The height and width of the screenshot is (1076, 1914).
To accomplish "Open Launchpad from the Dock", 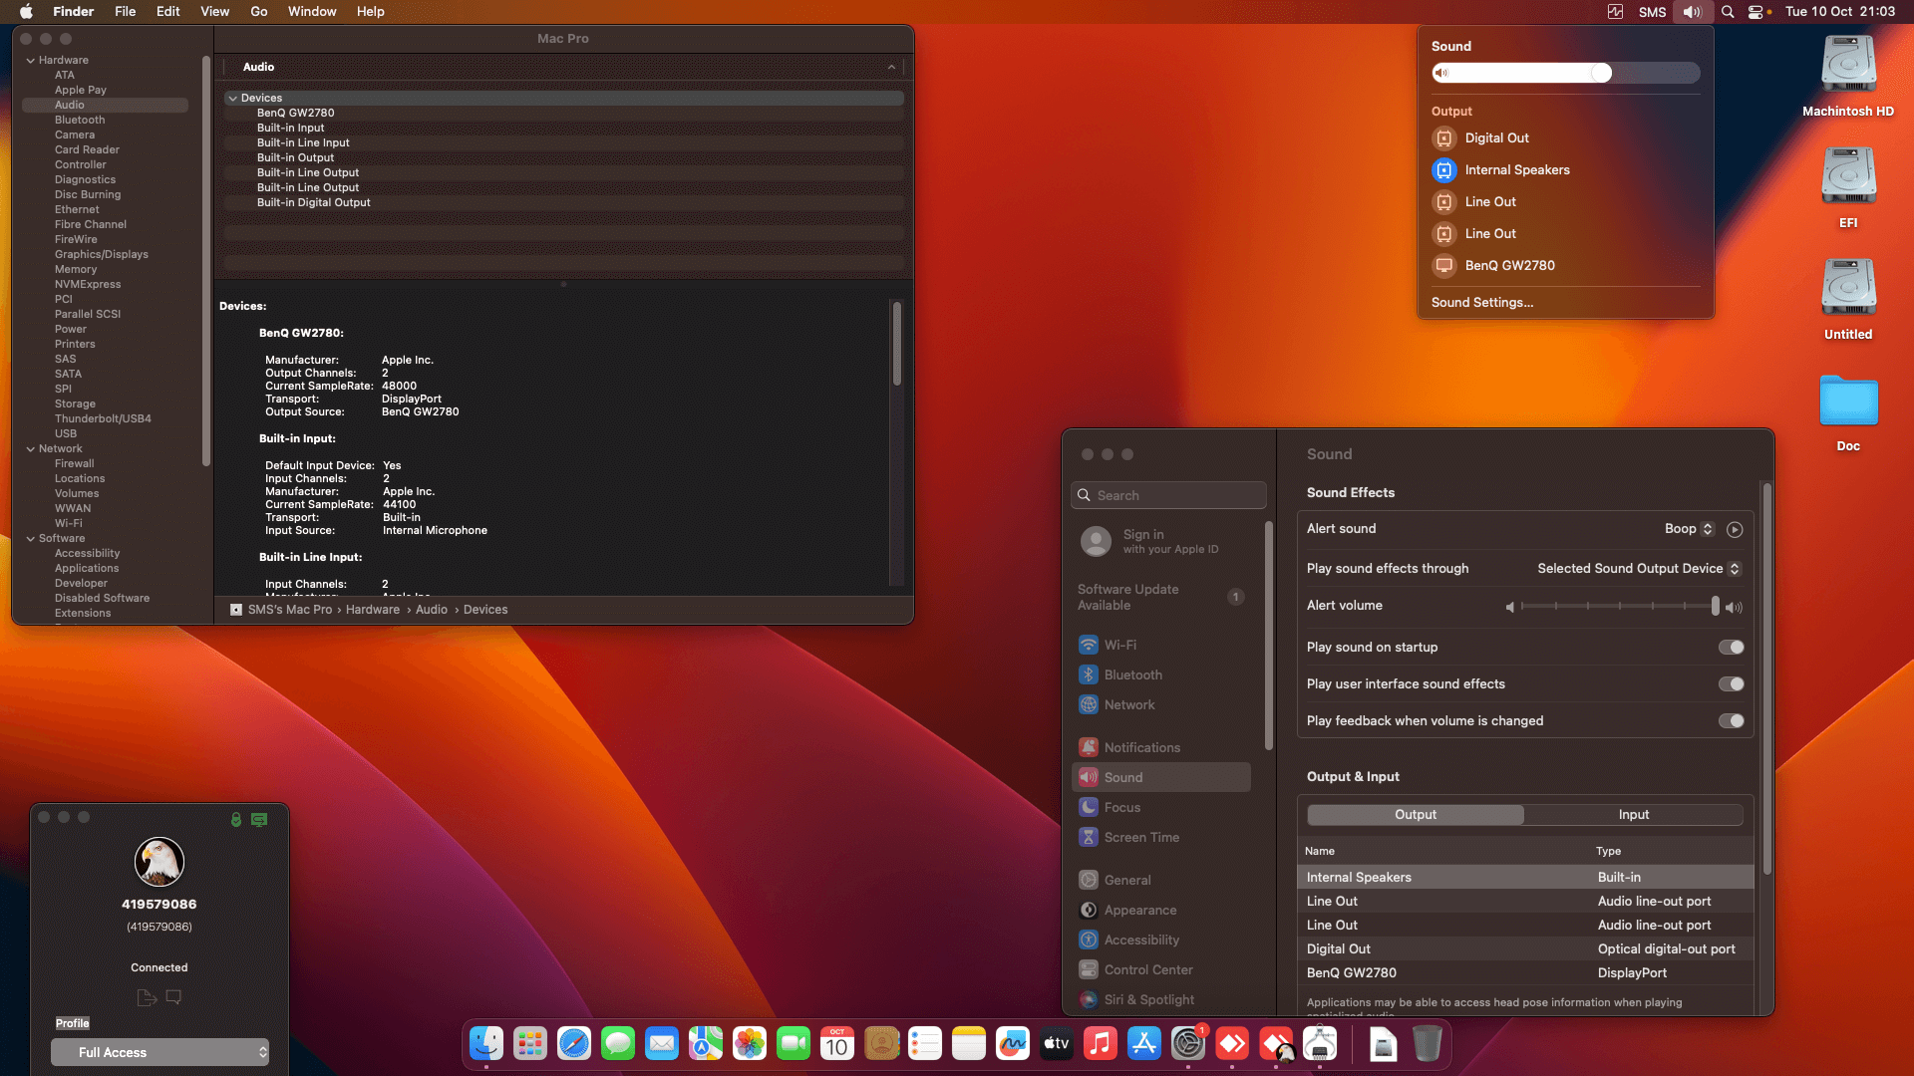I will click(x=529, y=1044).
